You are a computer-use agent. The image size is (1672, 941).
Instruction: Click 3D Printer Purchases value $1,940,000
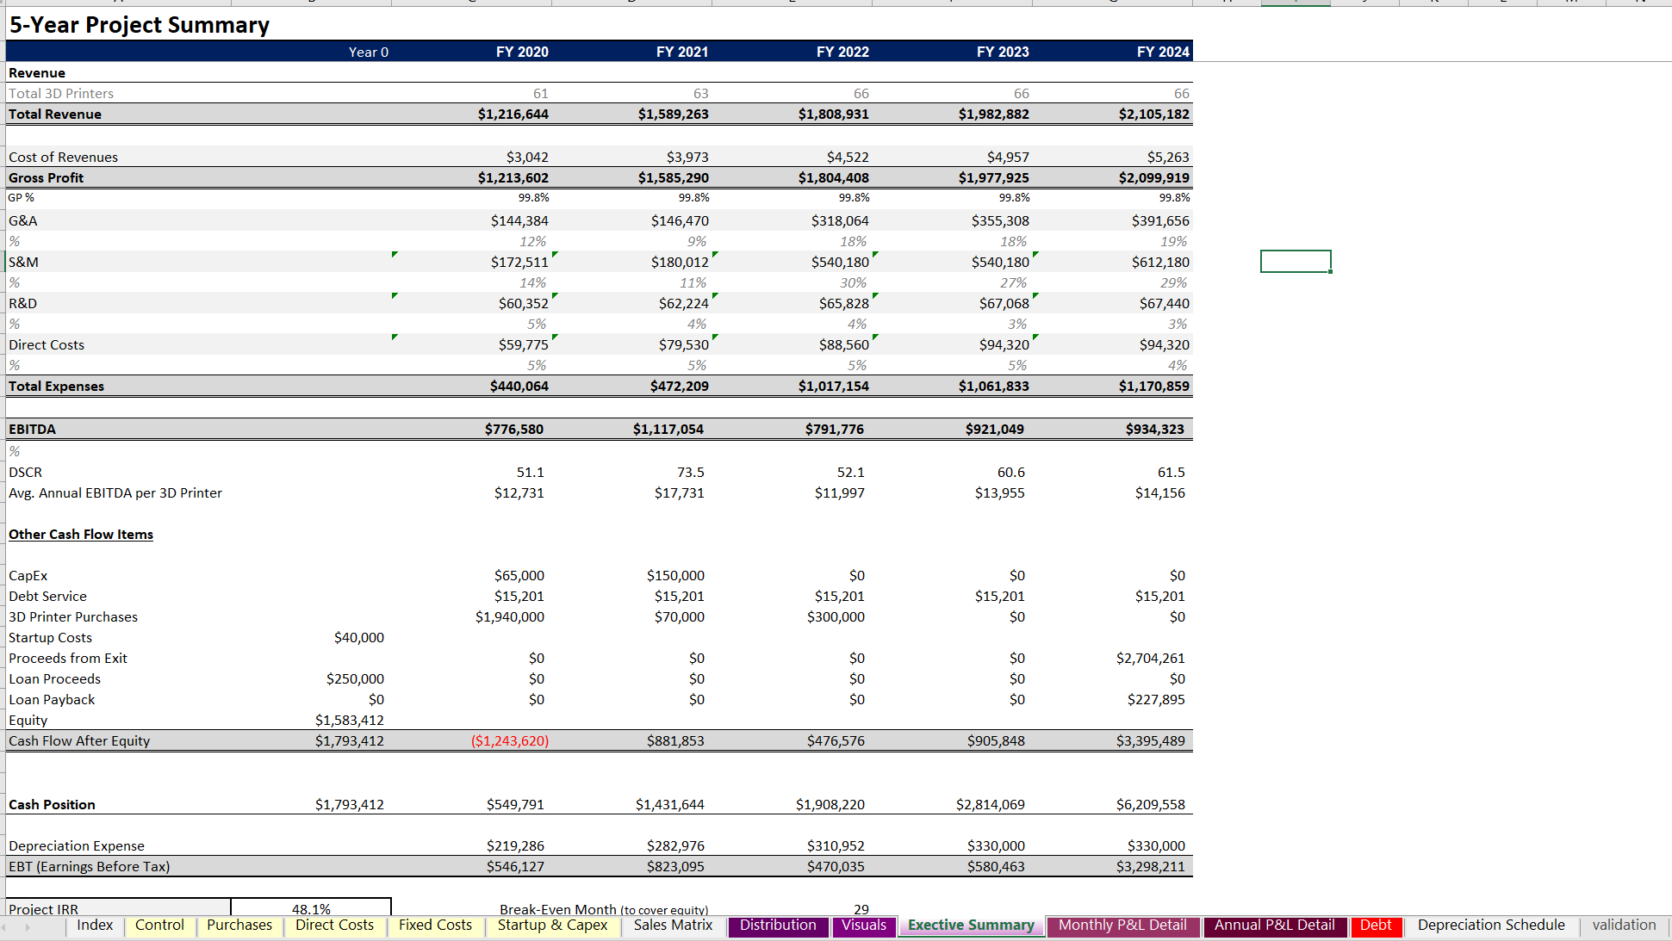tap(510, 616)
